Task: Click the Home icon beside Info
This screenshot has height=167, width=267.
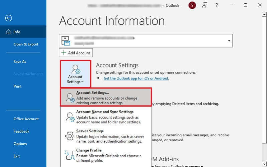Action: pos(9,32)
